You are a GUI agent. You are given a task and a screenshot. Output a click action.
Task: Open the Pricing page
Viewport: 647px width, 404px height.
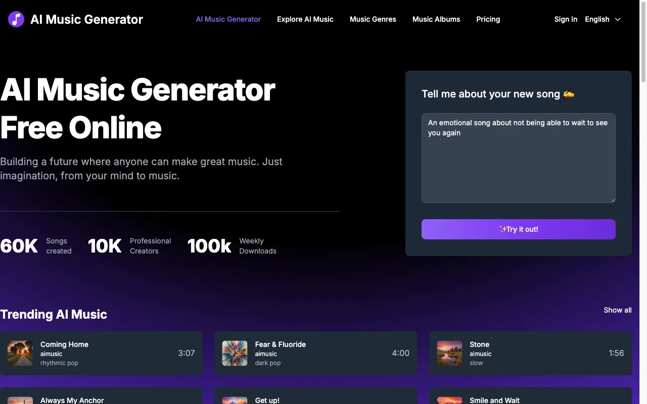pos(488,19)
